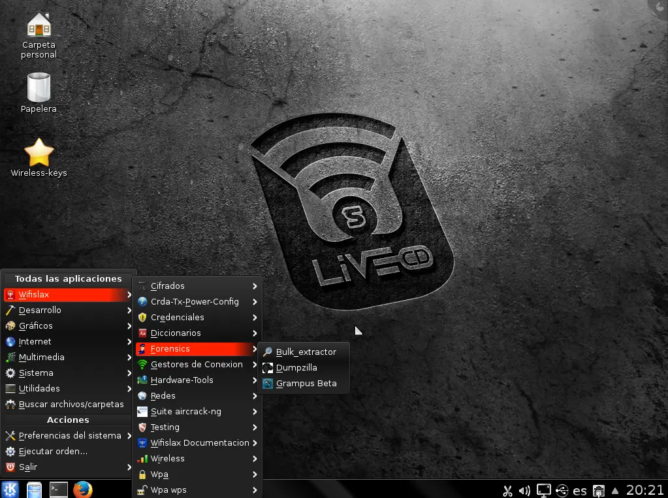
Task: Expand the Salir submenu arrow
Action: pyautogui.click(x=129, y=467)
